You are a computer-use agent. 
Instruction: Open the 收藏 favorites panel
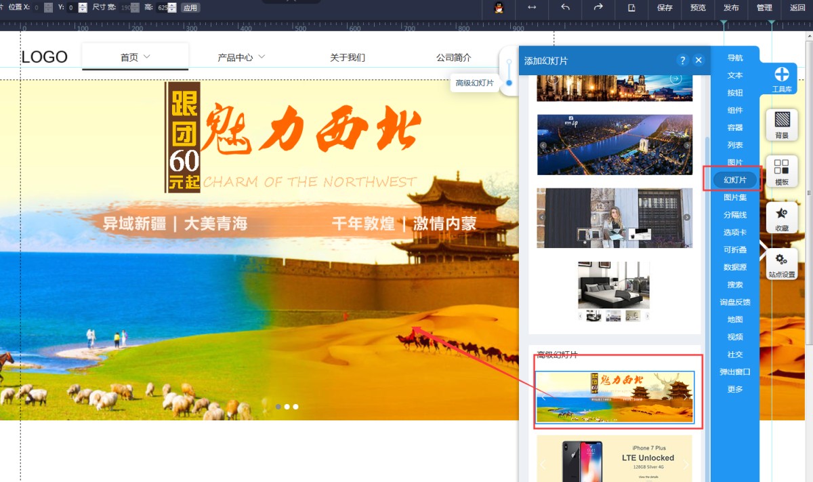(781, 218)
